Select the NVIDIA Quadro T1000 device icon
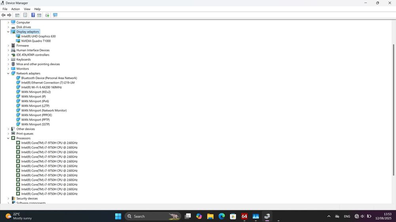 click(x=18, y=41)
